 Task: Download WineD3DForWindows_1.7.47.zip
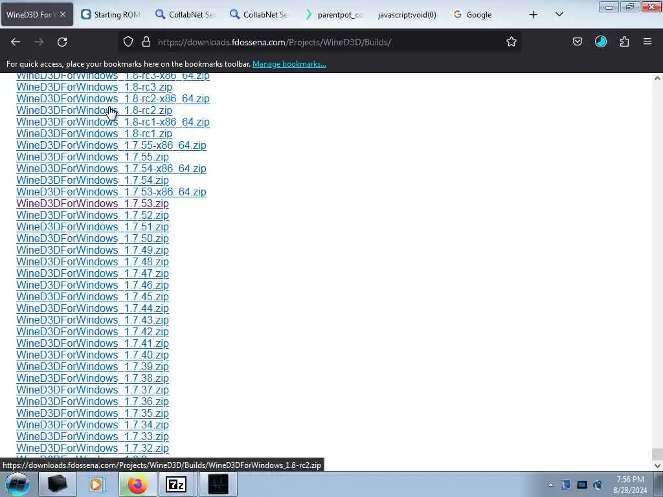(93, 274)
